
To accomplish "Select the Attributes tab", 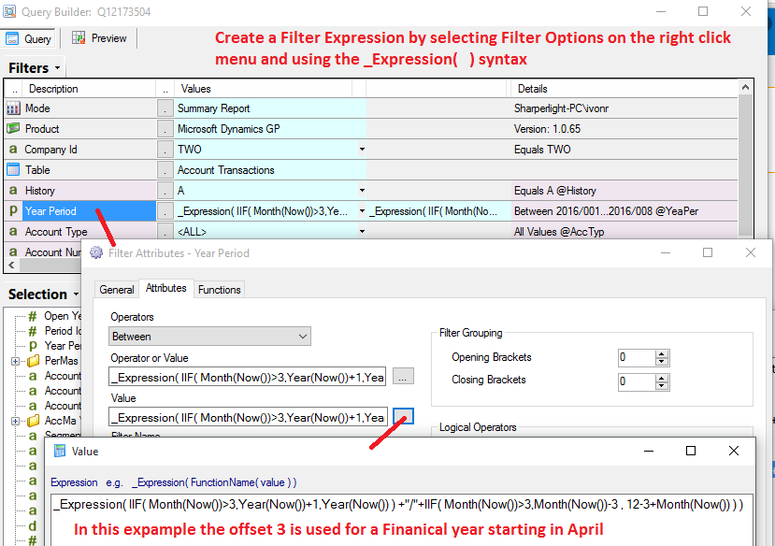I will [x=166, y=288].
